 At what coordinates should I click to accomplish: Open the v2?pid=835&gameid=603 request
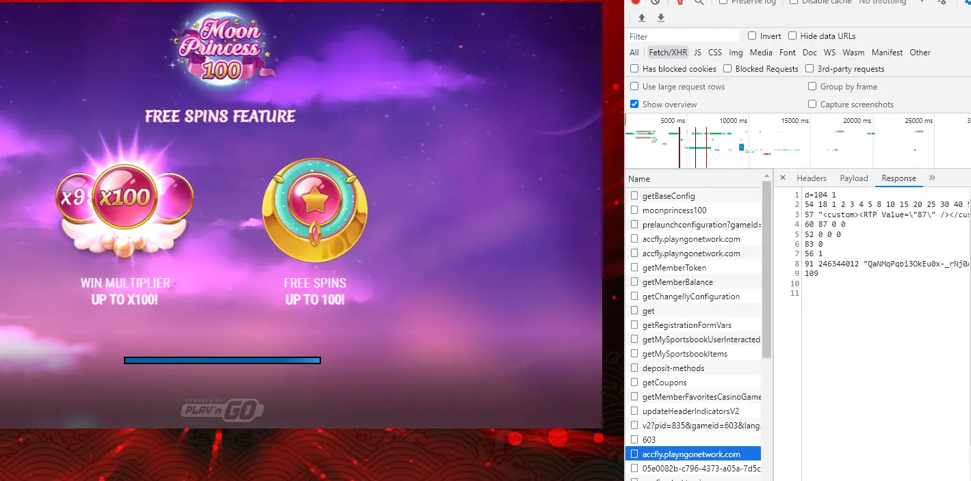[693, 426]
